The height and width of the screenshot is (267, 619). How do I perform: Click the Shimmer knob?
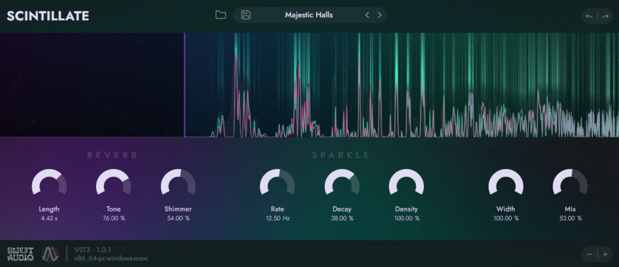coord(178,182)
